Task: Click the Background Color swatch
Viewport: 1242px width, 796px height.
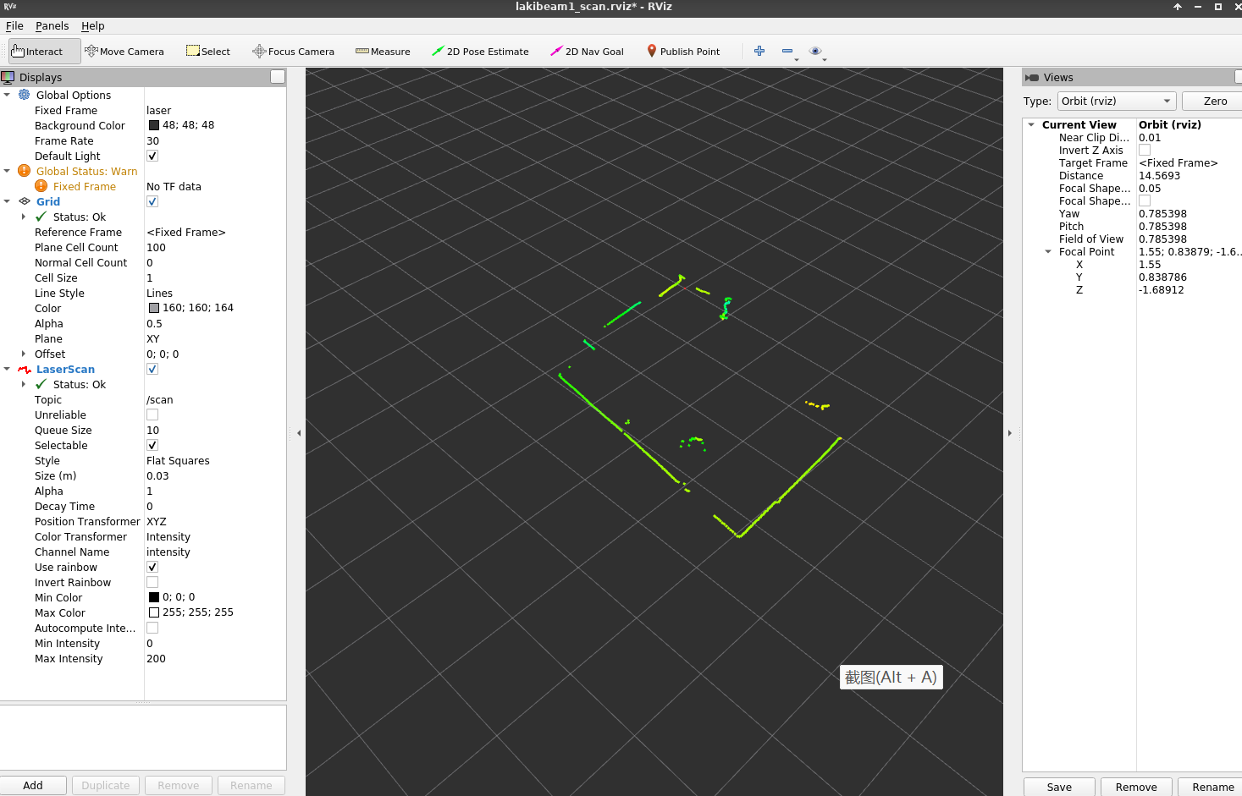Action: tap(154, 126)
